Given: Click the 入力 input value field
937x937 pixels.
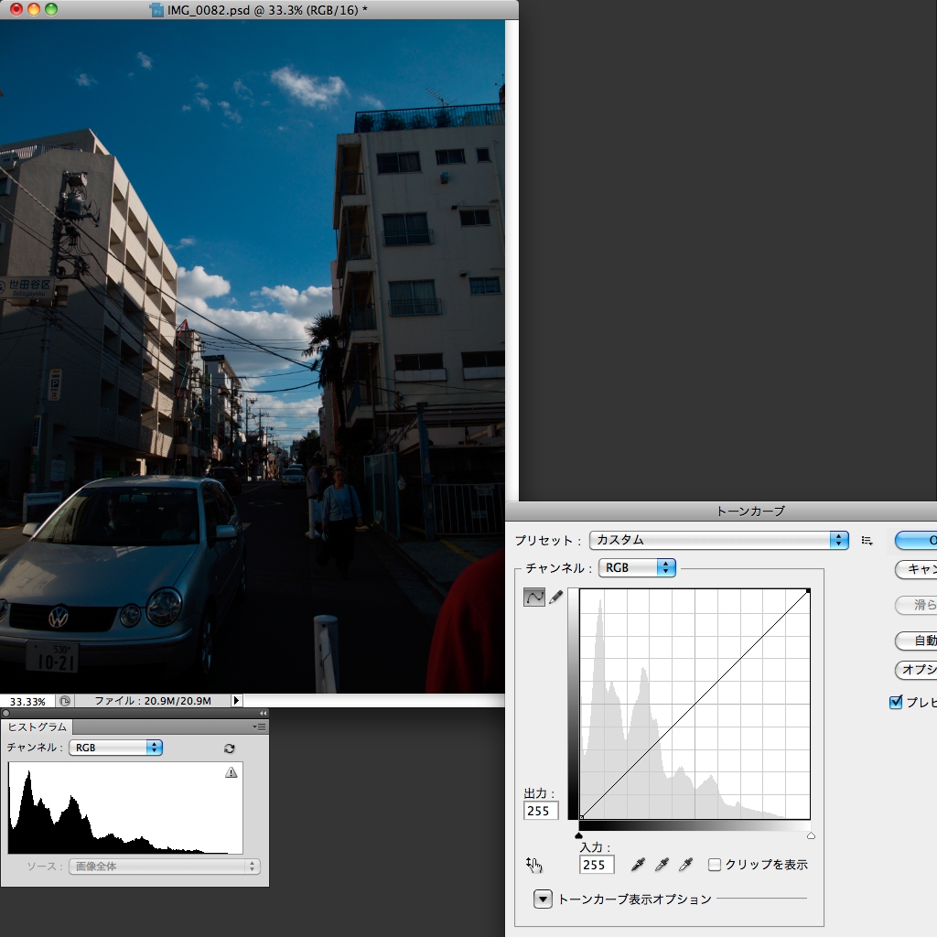Looking at the screenshot, I should point(596,865).
